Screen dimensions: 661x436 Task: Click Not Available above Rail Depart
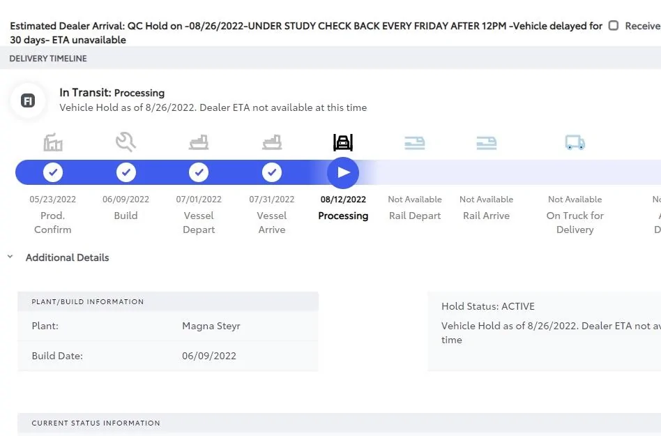pyautogui.click(x=415, y=200)
